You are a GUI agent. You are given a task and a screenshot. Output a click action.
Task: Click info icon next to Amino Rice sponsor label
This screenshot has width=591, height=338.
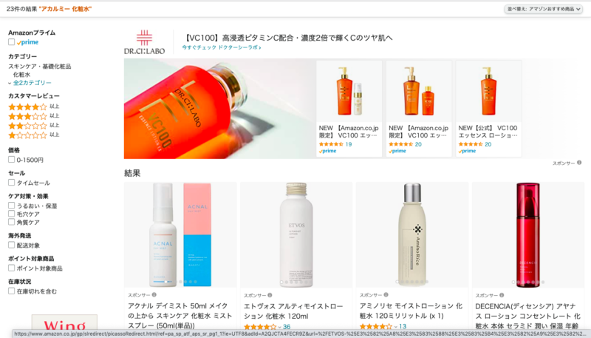click(x=386, y=294)
